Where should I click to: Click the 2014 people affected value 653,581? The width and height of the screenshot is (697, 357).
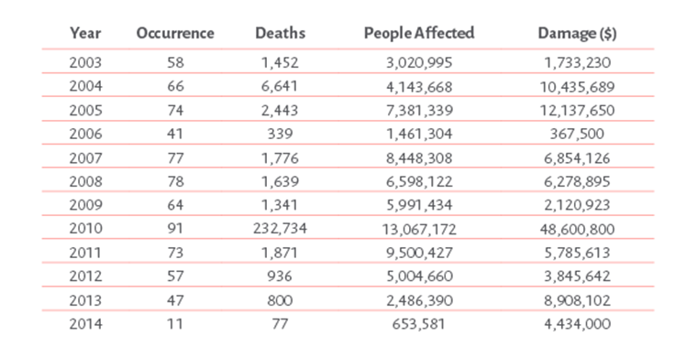pos(418,324)
